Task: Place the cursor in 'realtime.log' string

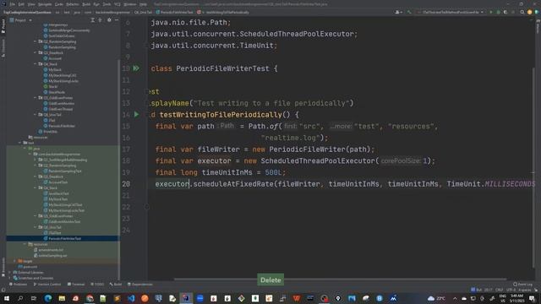Action: (x=290, y=138)
